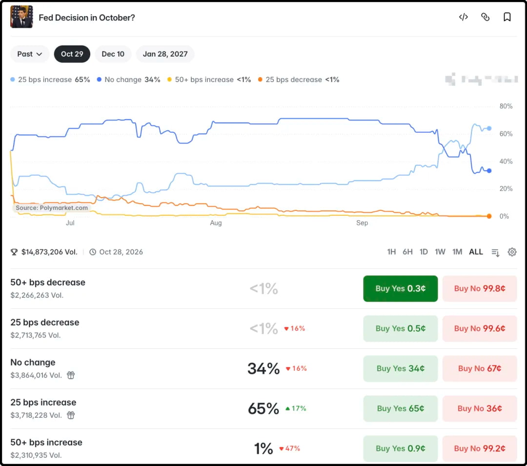
Task: Expand the Past dates dropdown
Action: tap(30, 54)
